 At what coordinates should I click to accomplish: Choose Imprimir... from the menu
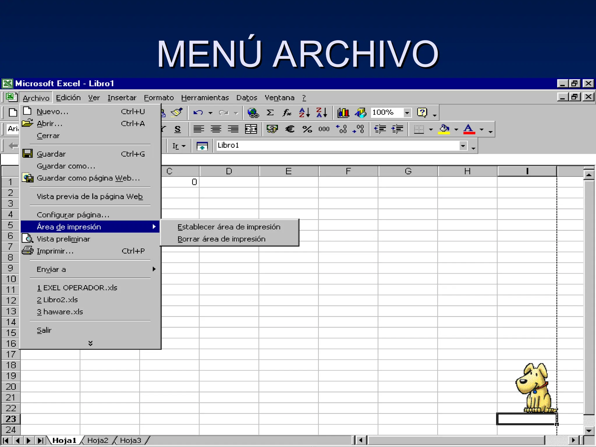click(x=90, y=251)
